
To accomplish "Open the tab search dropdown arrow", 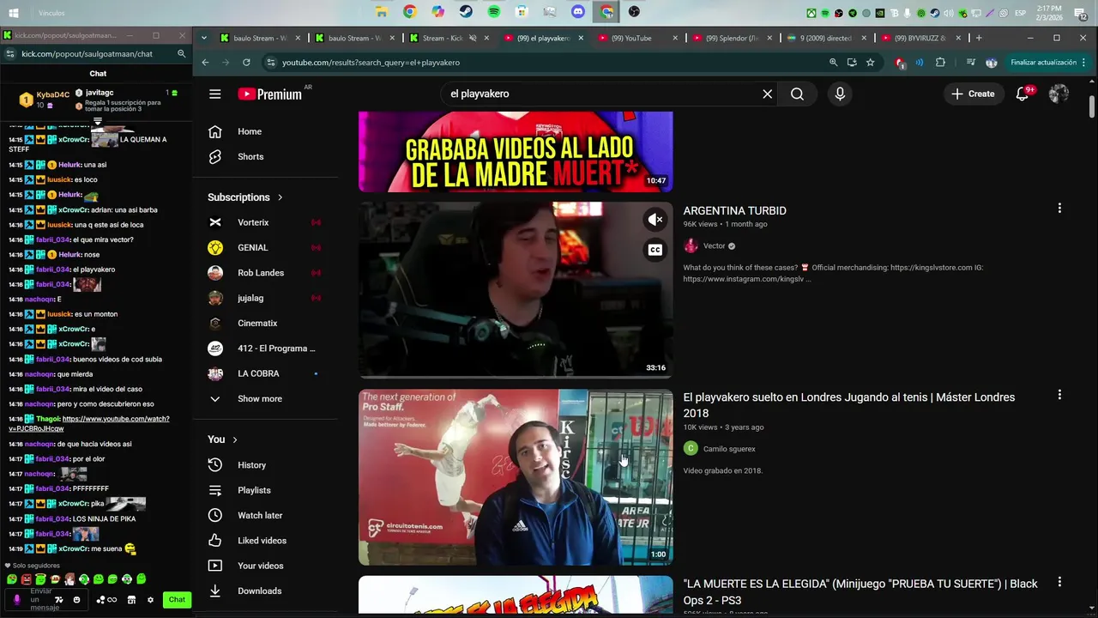I will click(204, 38).
